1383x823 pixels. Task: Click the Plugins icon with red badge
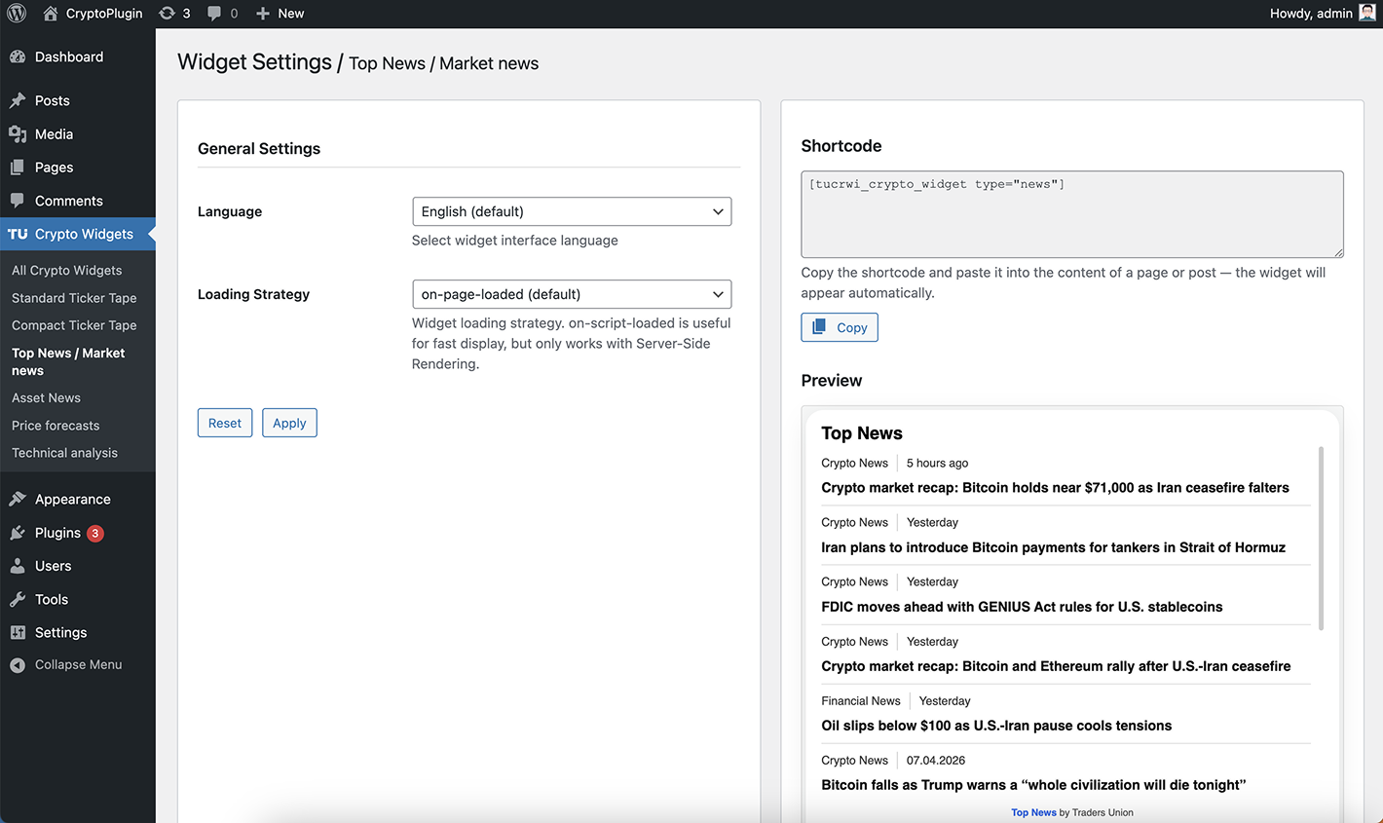pos(17,533)
